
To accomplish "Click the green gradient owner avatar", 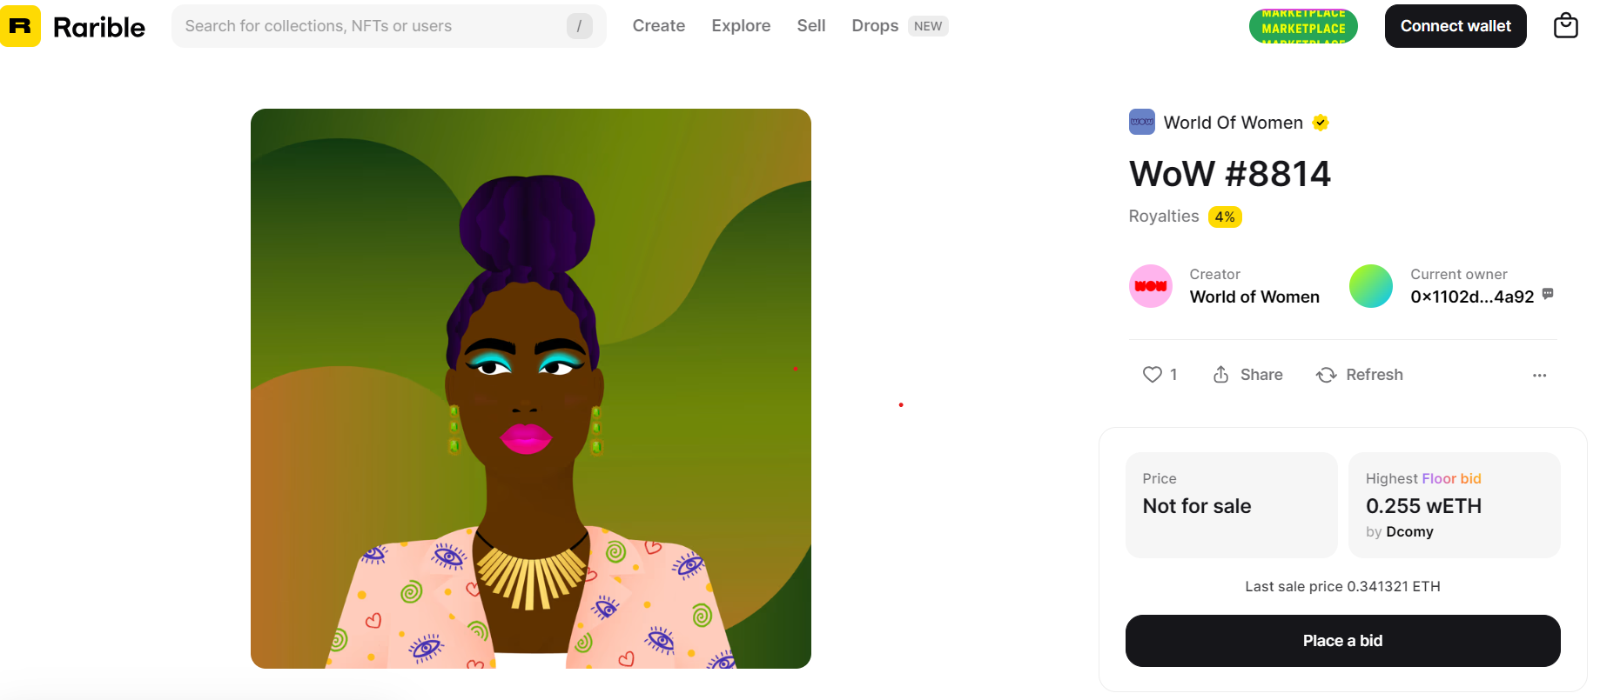I will (1371, 286).
